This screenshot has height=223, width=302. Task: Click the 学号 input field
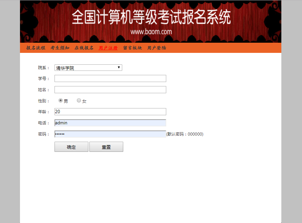coord(110,78)
